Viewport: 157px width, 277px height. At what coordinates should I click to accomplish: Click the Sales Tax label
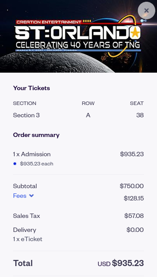click(x=27, y=216)
